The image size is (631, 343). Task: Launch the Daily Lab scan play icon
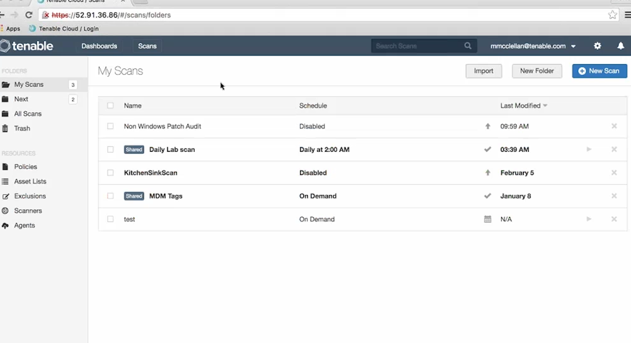click(589, 149)
